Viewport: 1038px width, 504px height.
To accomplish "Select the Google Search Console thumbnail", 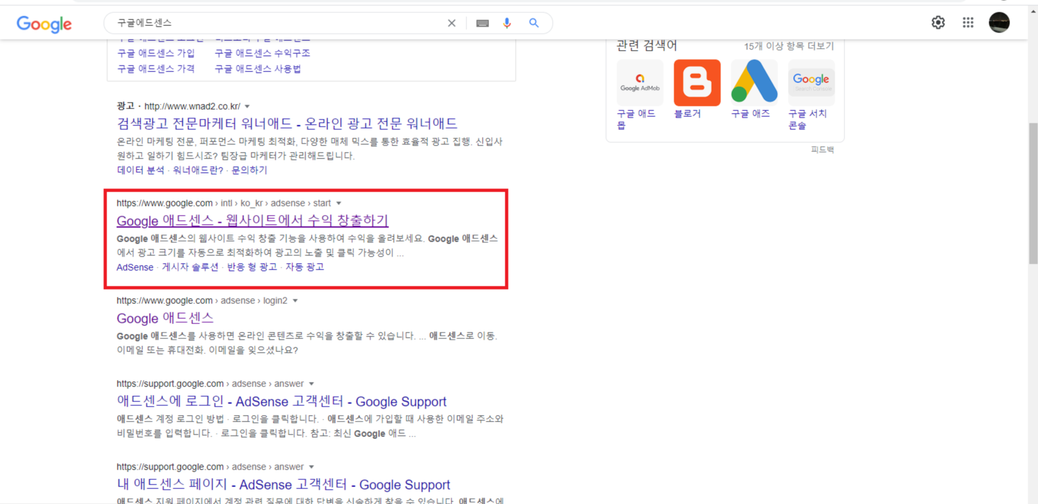I will click(811, 82).
